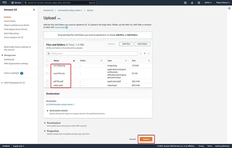Open the help question mark icon
Viewport: 232px width, 148px height.
pos(199,3)
